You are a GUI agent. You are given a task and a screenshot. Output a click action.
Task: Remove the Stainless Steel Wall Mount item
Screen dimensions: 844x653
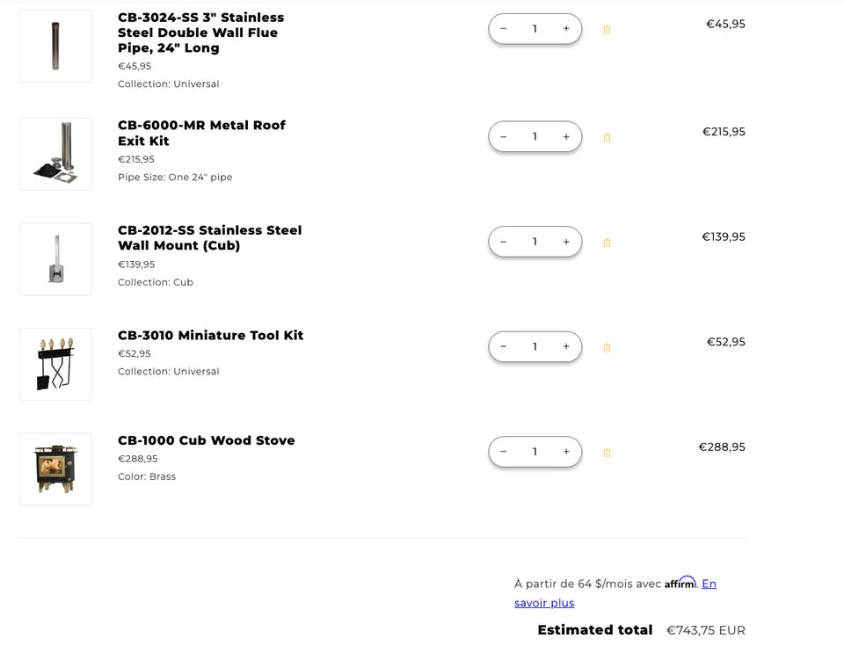pyautogui.click(x=607, y=243)
